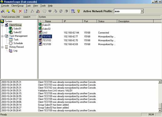The width and height of the screenshot is (162, 117).
Task: Select Sales02 in the tree
Action: [x=18, y=32]
